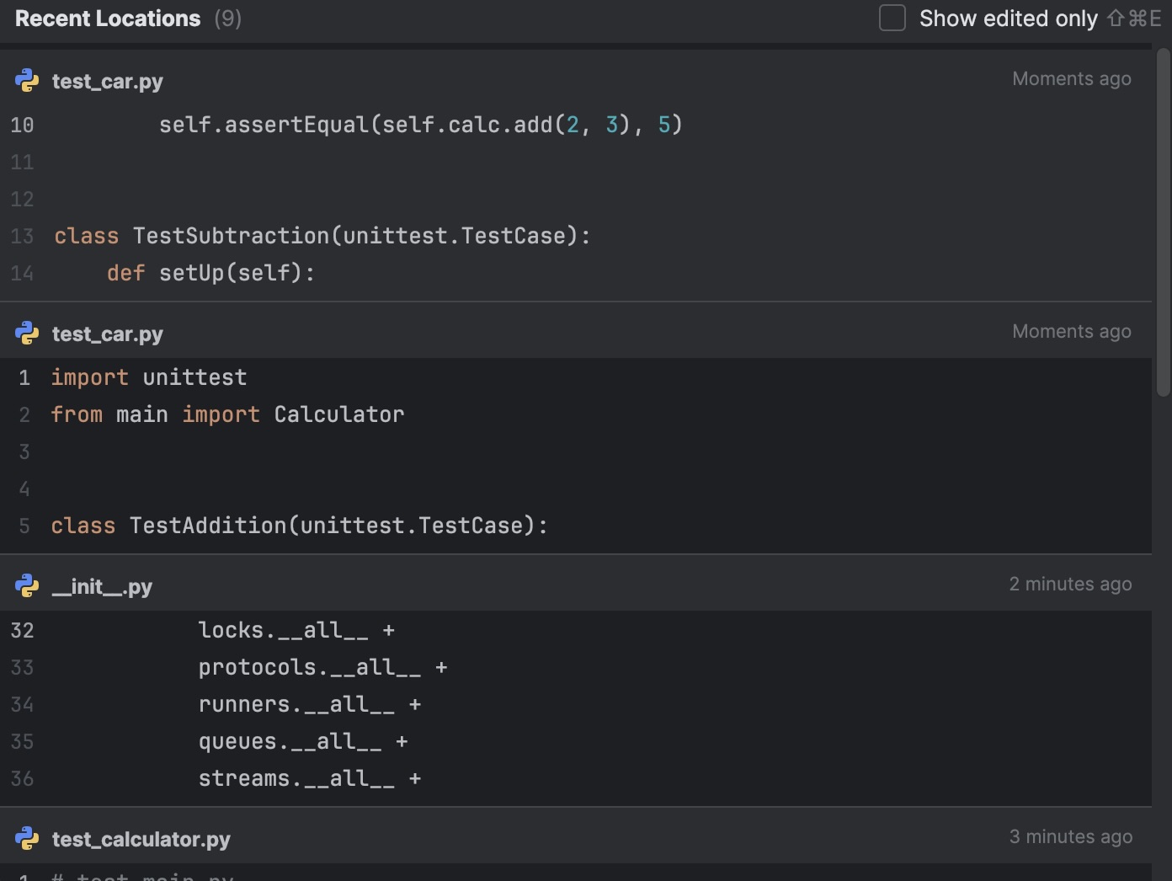Screen dimensions: 1172x881
Task: Enable the Show edited only checkbox
Action: (x=892, y=17)
